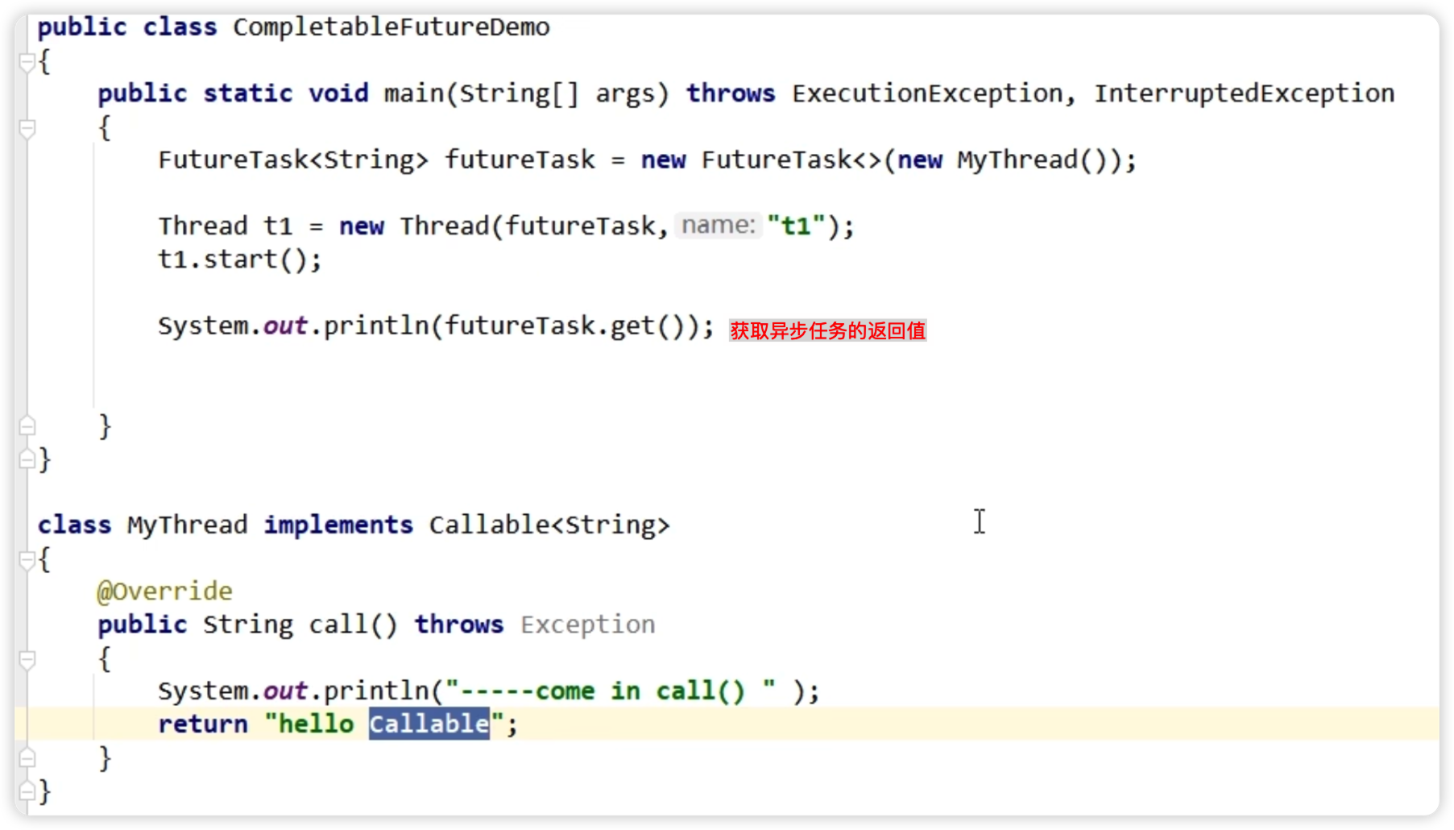The image size is (1454, 830).
Task: Click the class name CompletableFutureDemo
Action: (391, 27)
